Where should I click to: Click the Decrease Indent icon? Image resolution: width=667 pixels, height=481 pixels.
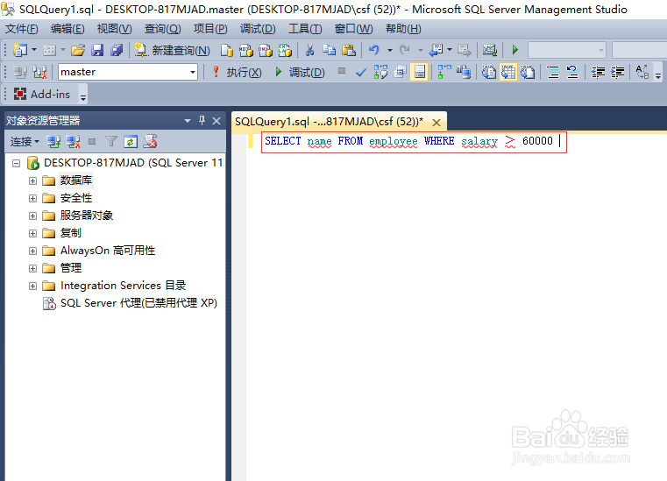tap(598, 73)
